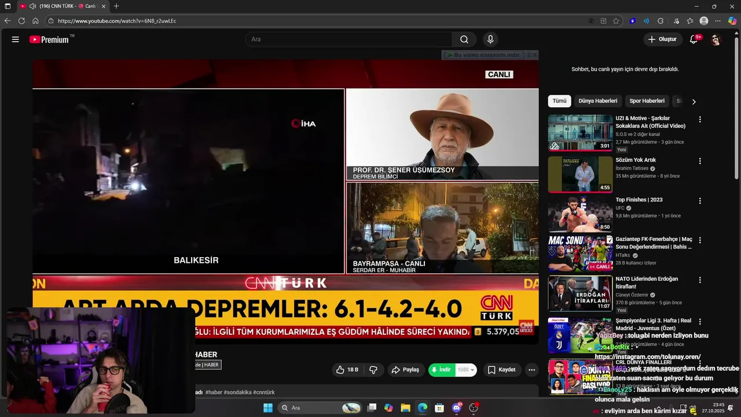Viewport: 741px width, 417px height.
Task: Open Microsoft Store from taskbar
Action: pyautogui.click(x=439, y=408)
